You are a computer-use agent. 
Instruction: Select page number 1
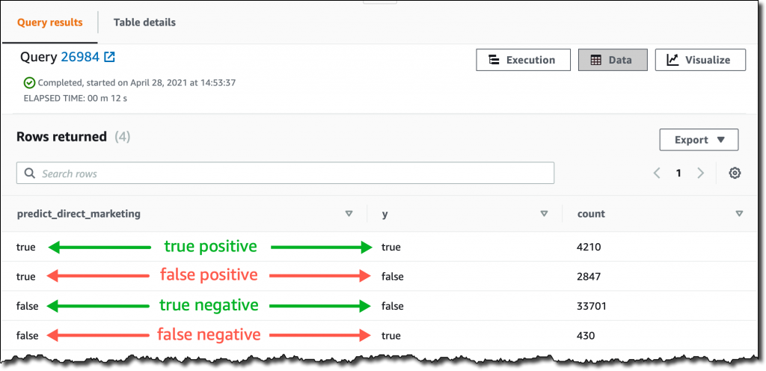click(x=678, y=173)
